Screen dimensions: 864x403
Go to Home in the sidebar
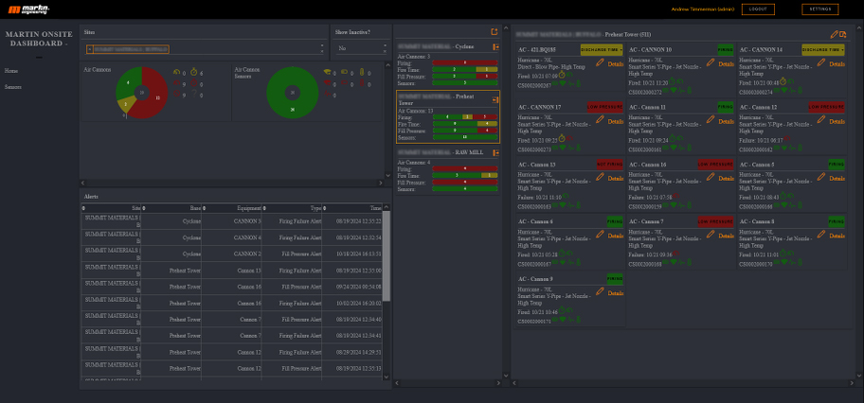(x=11, y=71)
